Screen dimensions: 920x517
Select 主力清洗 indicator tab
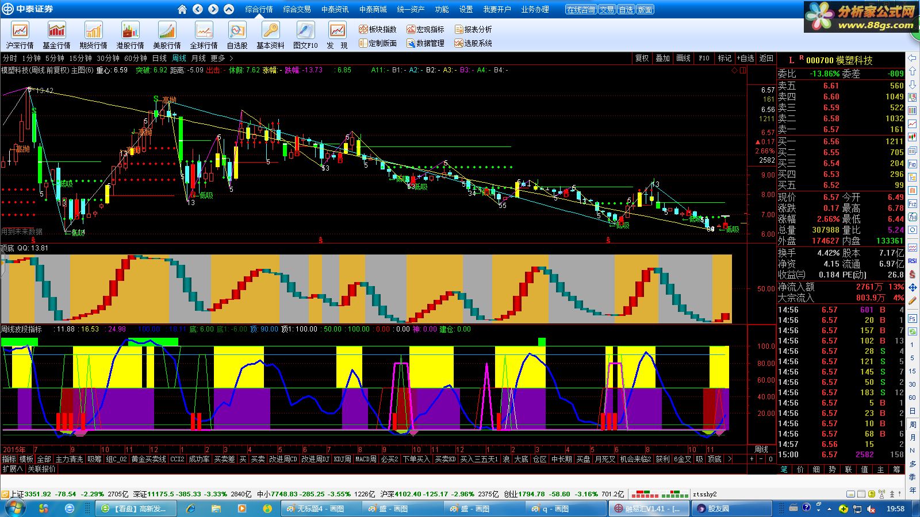point(69,459)
